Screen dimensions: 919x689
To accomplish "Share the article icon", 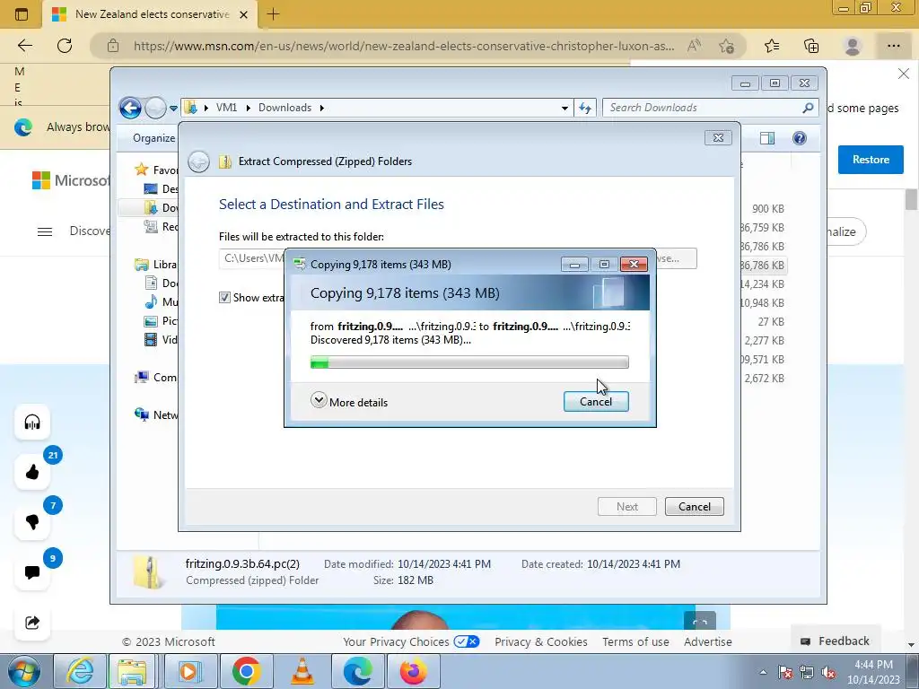I will click(32, 623).
